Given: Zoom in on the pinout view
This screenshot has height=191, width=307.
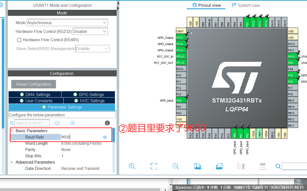Looking at the screenshot, I should coord(132,166).
